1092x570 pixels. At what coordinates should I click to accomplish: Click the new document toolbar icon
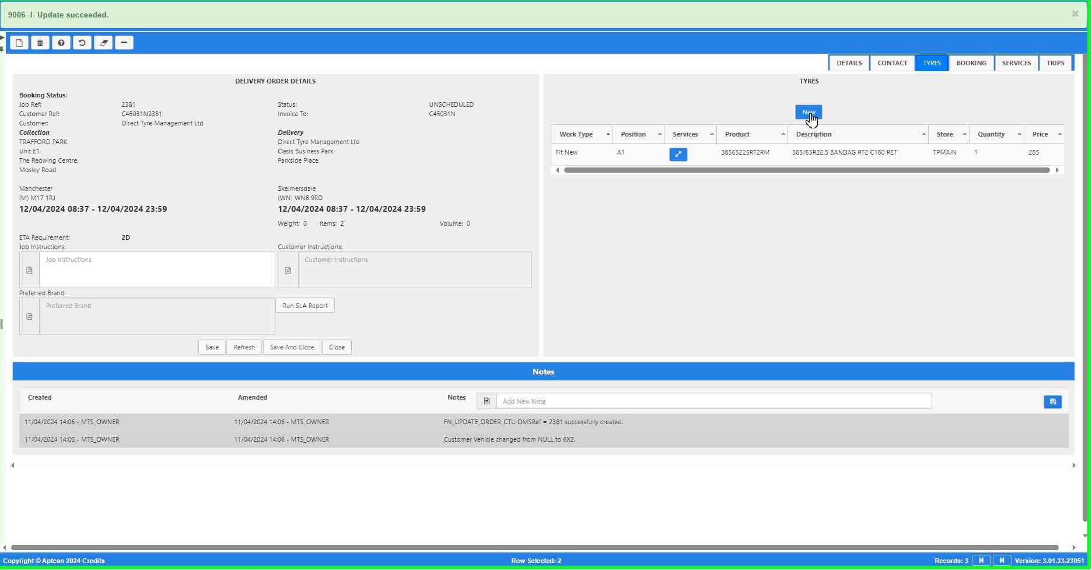pyautogui.click(x=19, y=43)
